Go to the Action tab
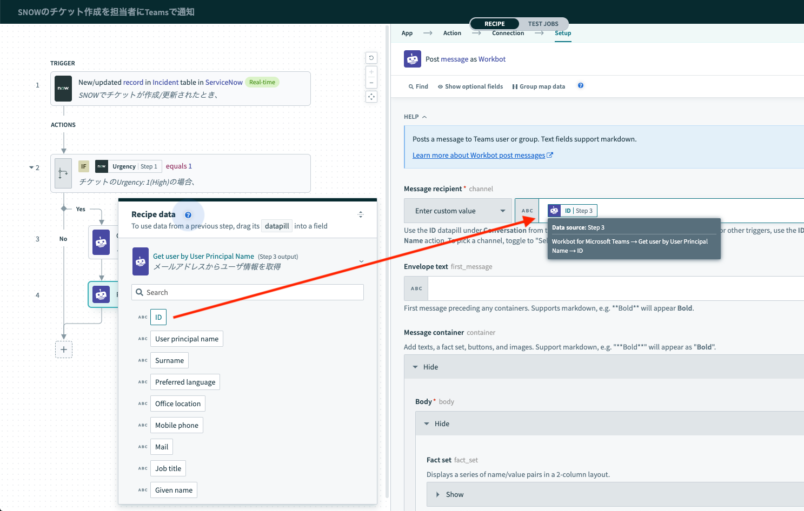 click(x=452, y=33)
